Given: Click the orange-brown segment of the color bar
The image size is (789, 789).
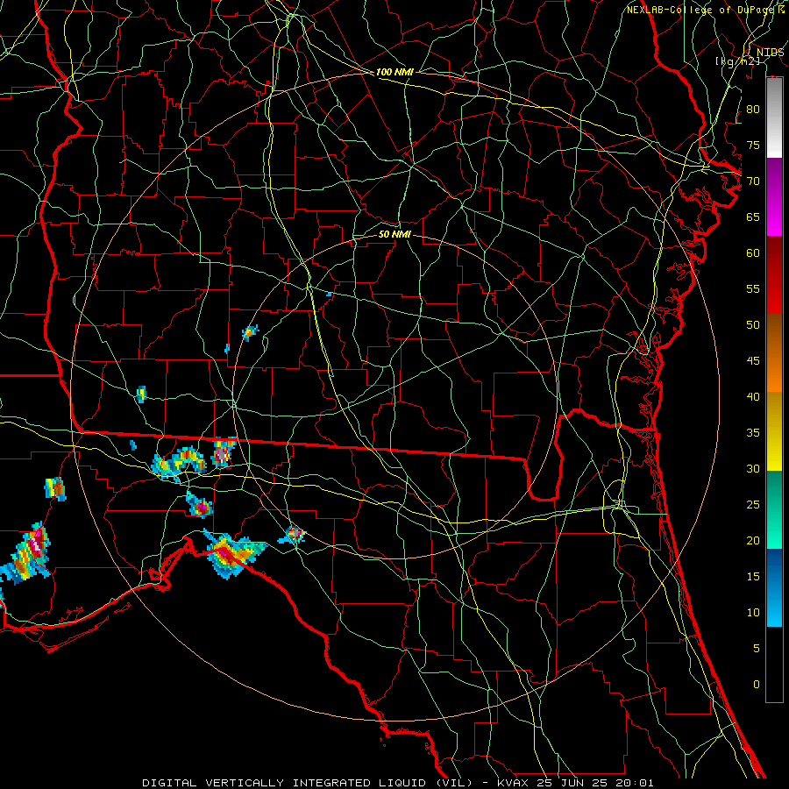Looking at the screenshot, I should 774,353.
